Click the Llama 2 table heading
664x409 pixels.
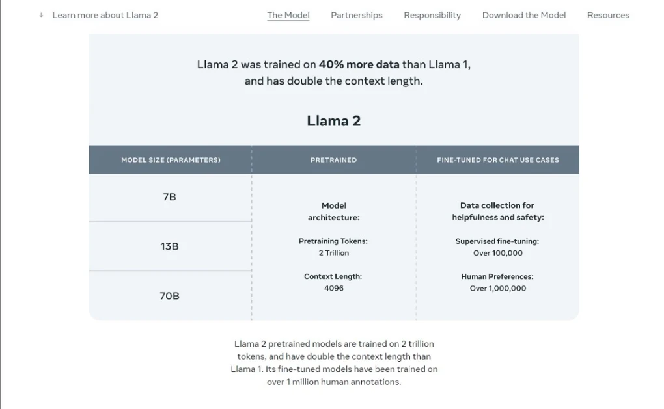(333, 120)
